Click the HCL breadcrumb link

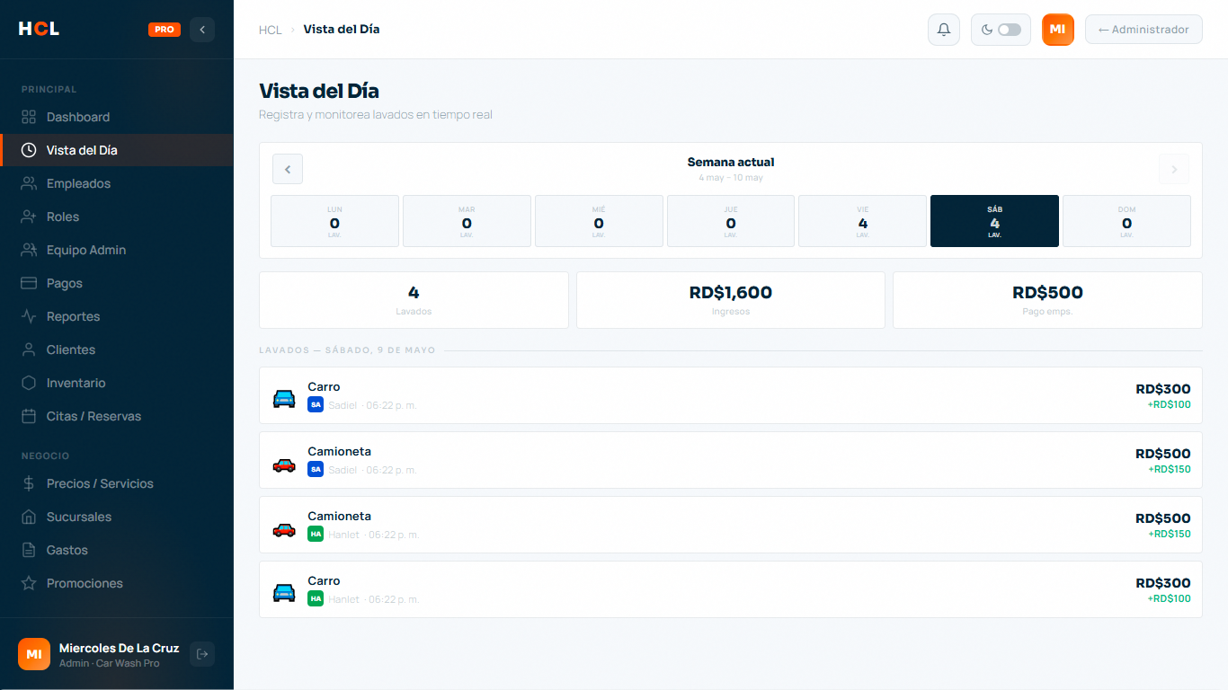click(271, 30)
